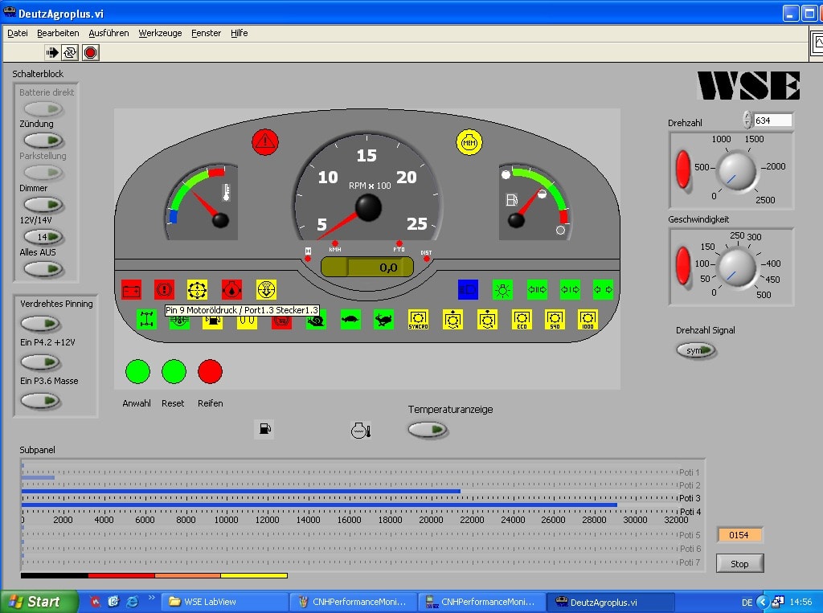Open the Bearbeiten menu

coord(58,33)
